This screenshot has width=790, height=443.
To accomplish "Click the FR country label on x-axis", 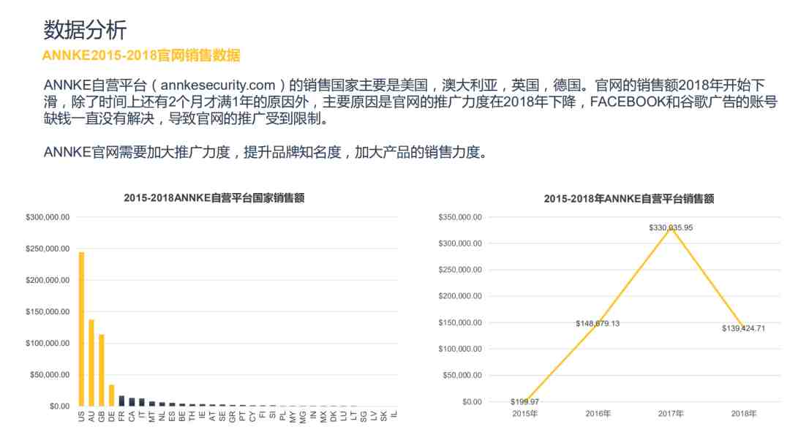I will click(121, 417).
